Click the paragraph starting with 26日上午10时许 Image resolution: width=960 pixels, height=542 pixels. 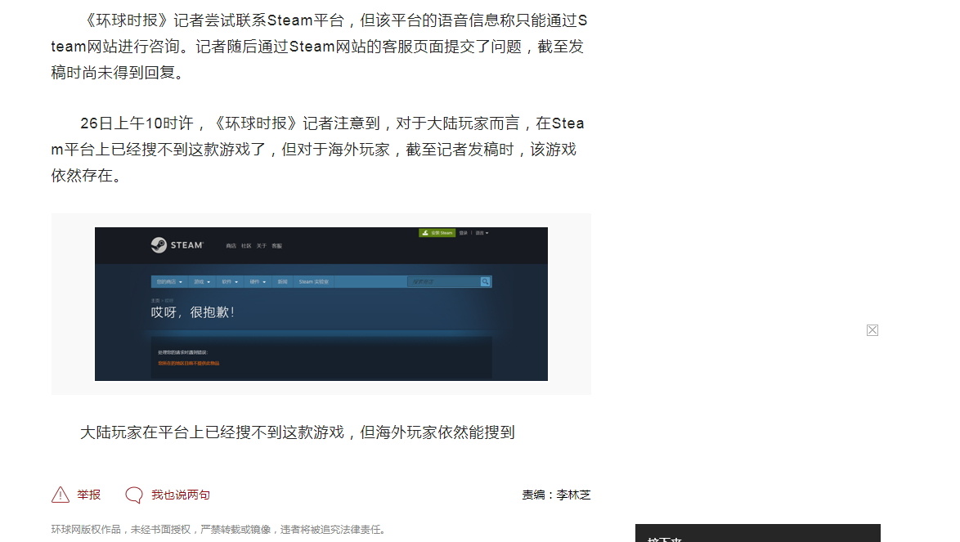pos(318,150)
